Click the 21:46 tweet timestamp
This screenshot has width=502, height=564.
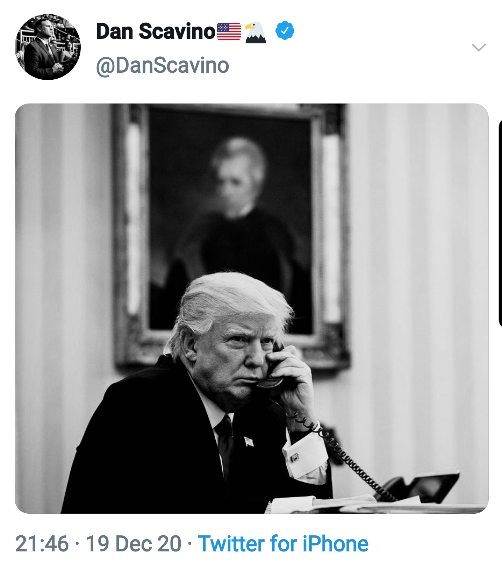[x=42, y=544]
